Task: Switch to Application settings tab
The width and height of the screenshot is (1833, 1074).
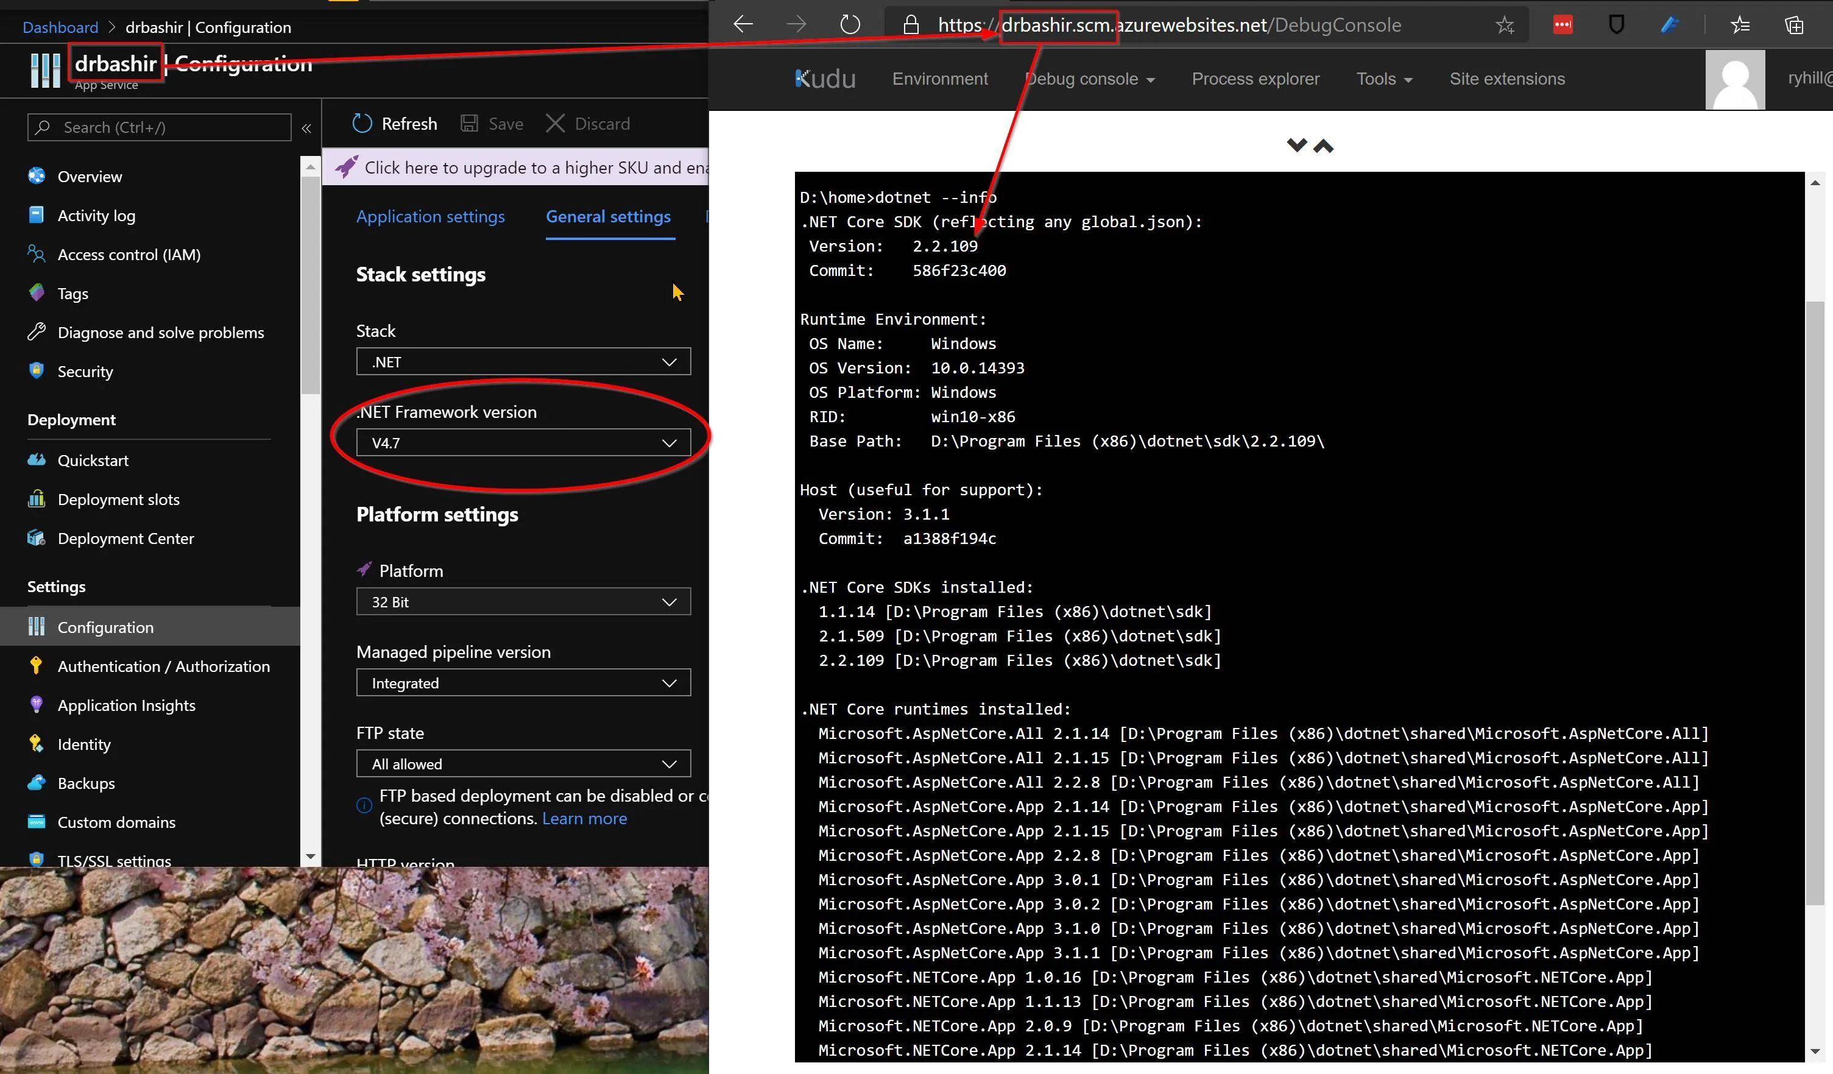Action: click(430, 217)
